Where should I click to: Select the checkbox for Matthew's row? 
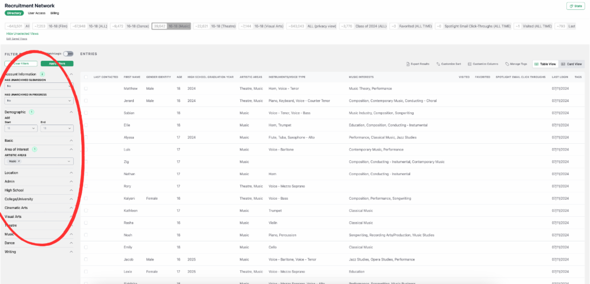pyautogui.click(x=86, y=89)
